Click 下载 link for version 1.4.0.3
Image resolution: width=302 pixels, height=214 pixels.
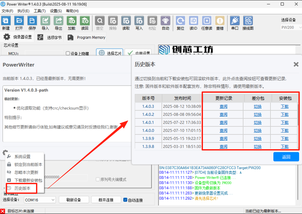click(285, 107)
